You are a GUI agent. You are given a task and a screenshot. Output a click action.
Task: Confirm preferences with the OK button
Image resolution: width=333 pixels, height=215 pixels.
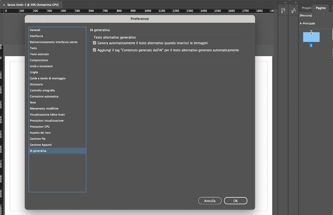(x=236, y=201)
